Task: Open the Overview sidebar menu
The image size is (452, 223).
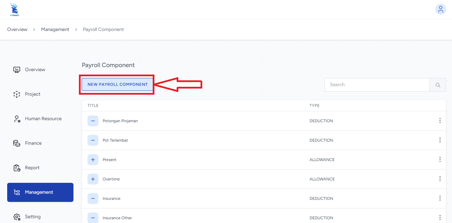Action: 35,70
